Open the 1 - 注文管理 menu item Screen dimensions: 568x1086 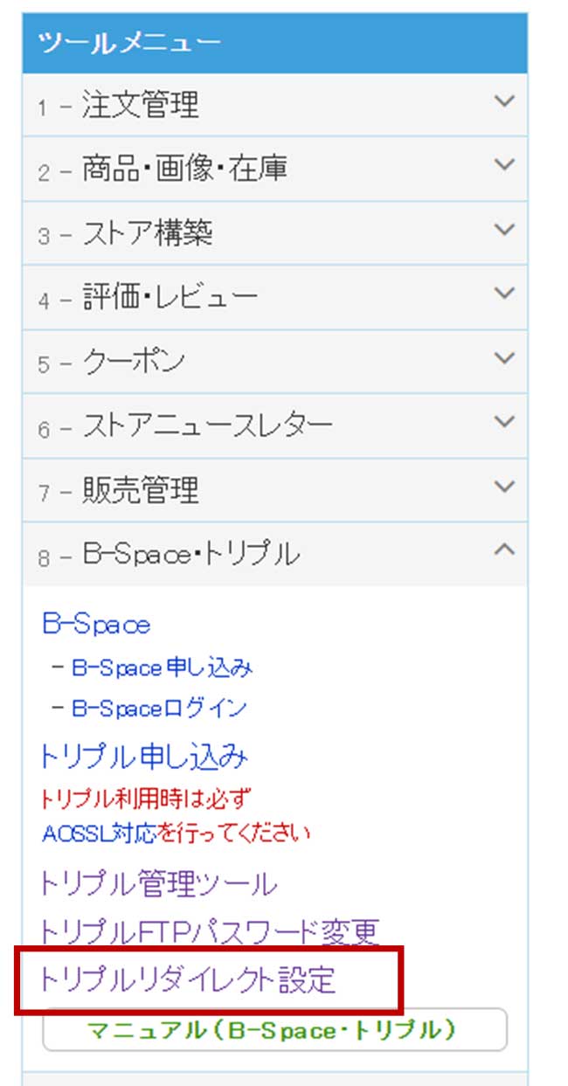click(275, 105)
